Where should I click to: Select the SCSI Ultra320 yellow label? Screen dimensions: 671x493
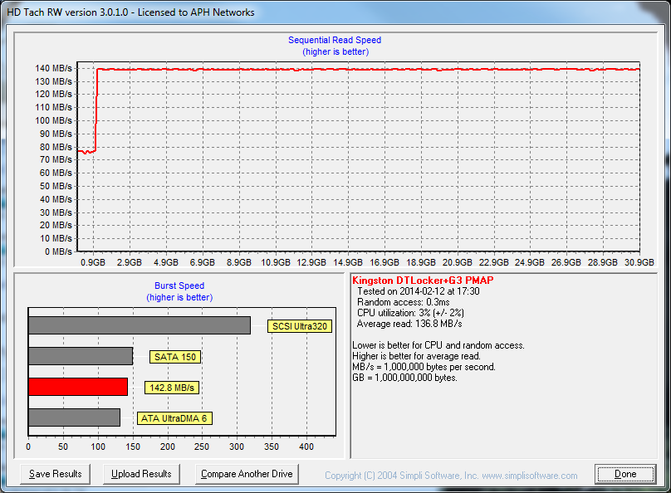[x=300, y=326]
